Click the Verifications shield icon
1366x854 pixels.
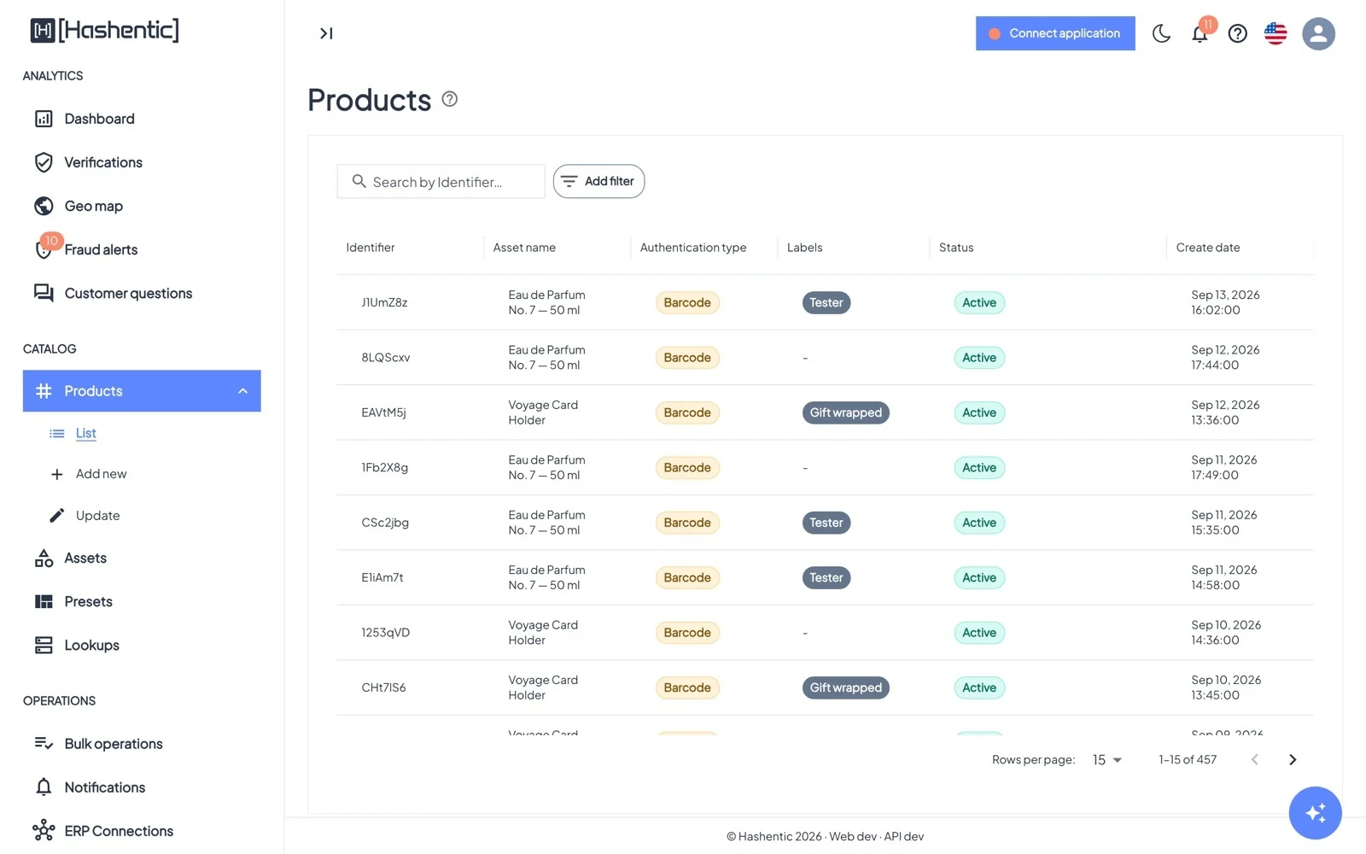tap(44, 162)
